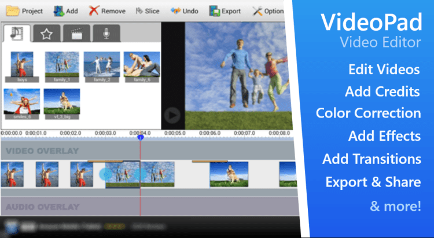Click the Add media icon

tap(58, 11)
